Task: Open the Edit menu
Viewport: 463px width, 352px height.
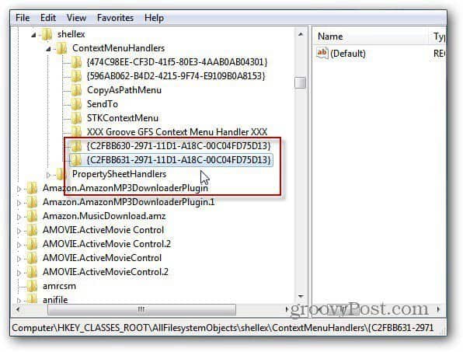Action: tap(48, 18)
